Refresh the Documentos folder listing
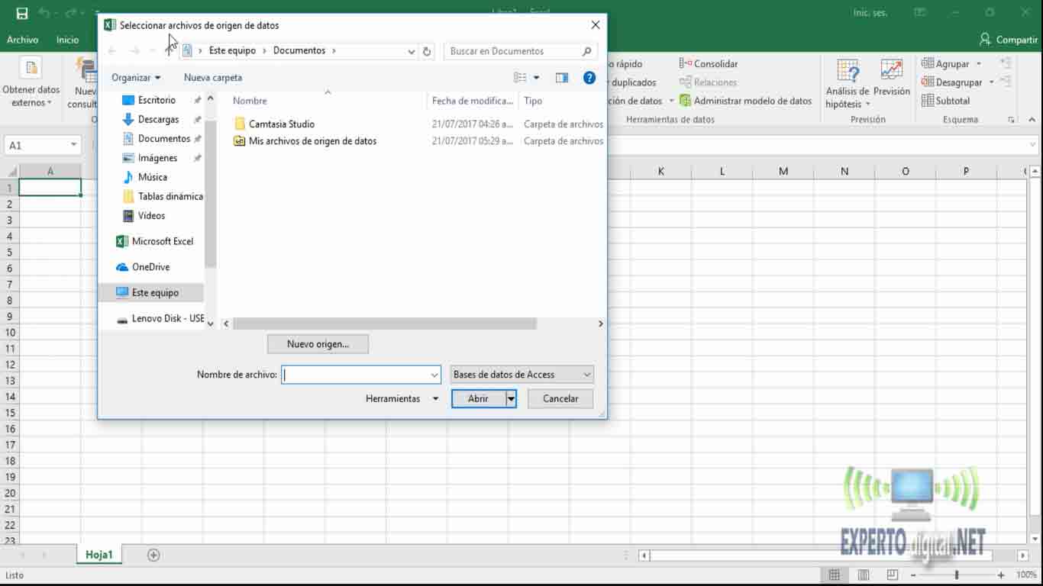1043x586 pixels. pos(427,51)
